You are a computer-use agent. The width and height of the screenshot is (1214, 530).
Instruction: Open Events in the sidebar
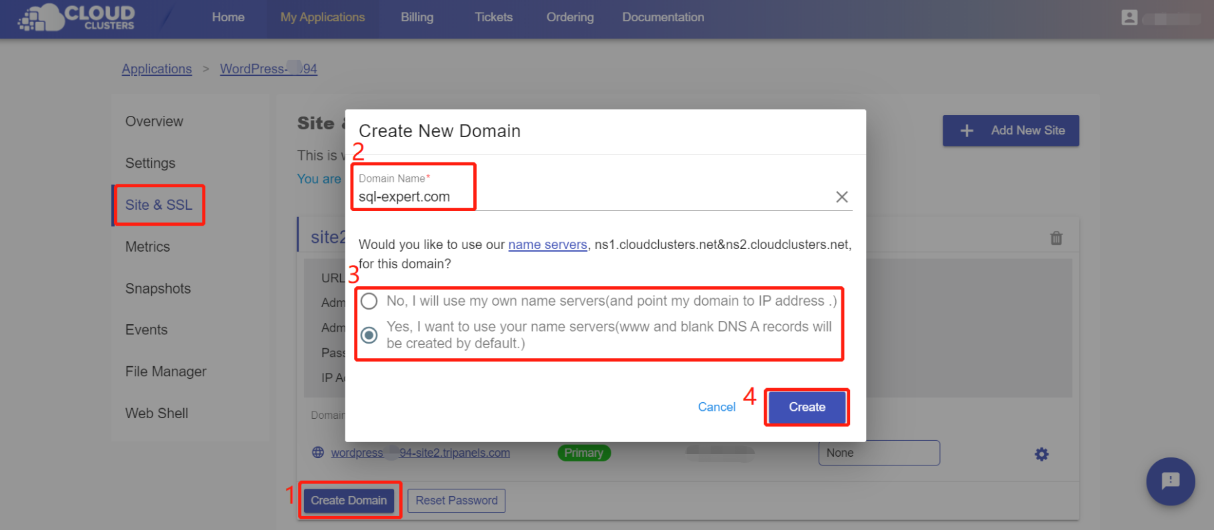click(147, 330)
